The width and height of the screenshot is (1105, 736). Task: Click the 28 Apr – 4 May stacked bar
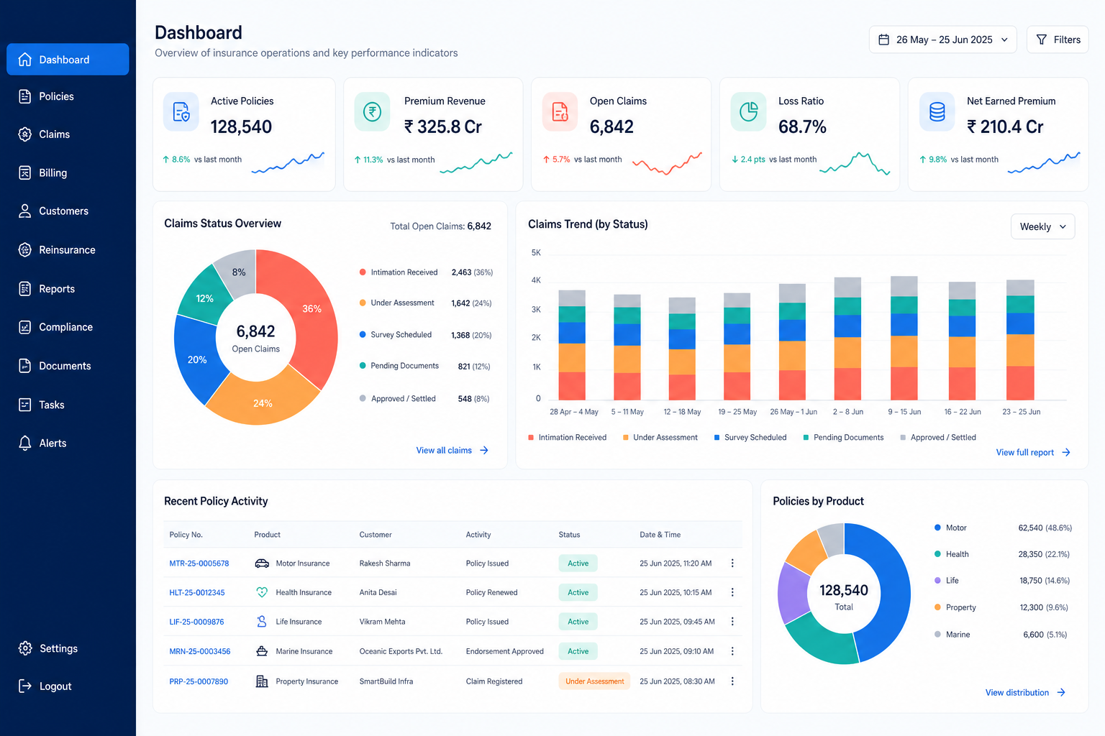(x=572, y=345)
